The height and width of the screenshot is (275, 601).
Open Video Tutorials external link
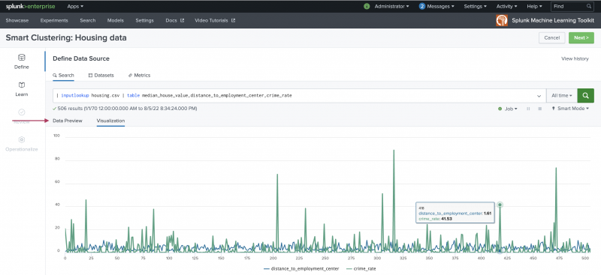215,20
